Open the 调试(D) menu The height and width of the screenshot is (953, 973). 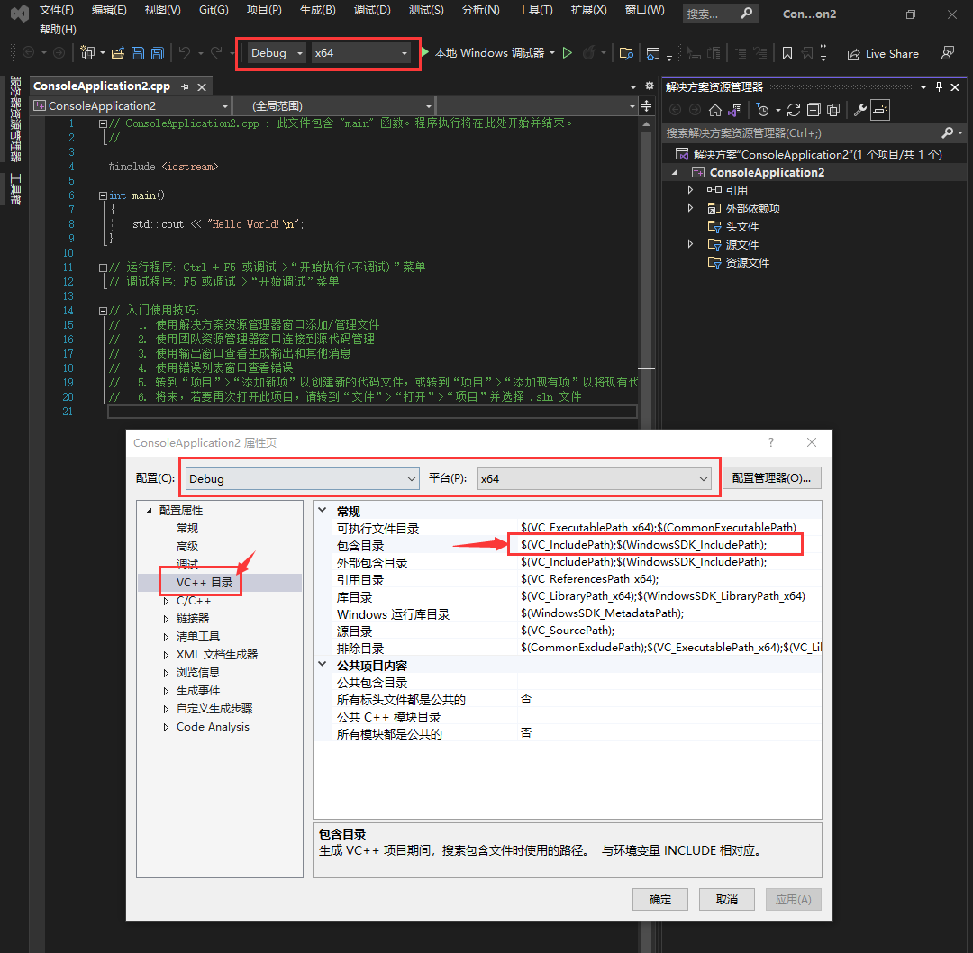pos(372,10)
